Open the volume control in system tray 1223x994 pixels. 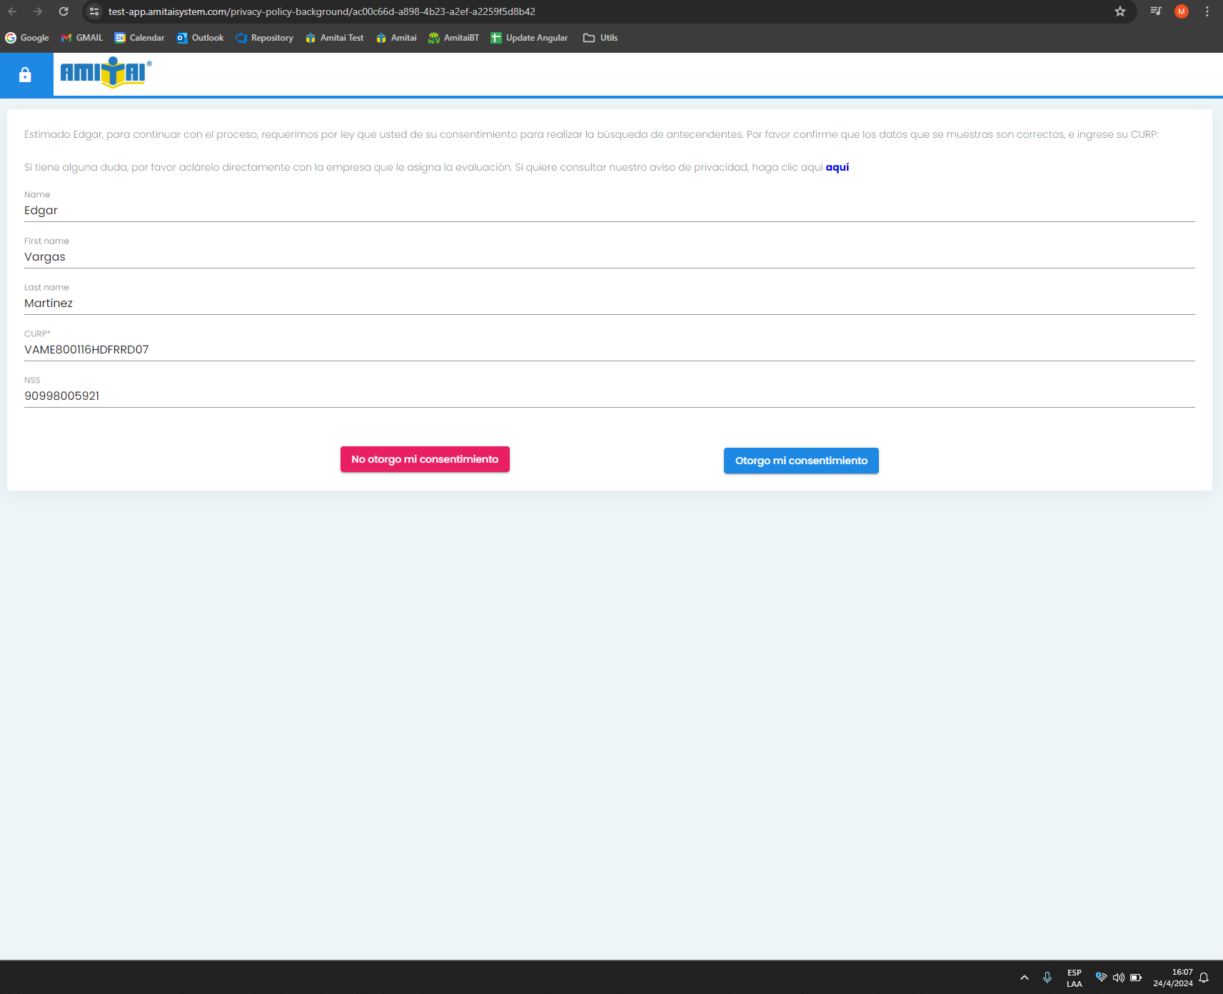pos(1118,978)
